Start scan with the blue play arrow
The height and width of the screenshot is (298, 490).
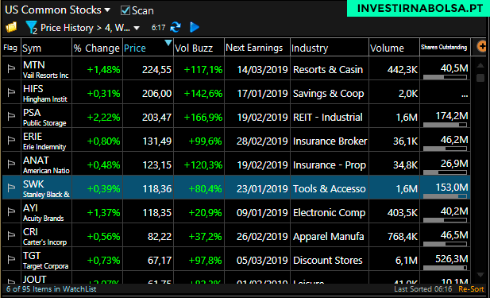195,27
